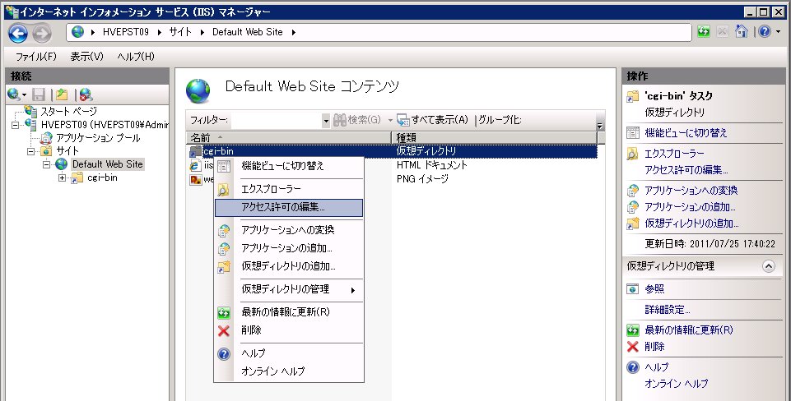791x401 pixels.
Task: Collapse the 仮想ディレクトリの管理 section chevron
Action: [x=768, y=266]
